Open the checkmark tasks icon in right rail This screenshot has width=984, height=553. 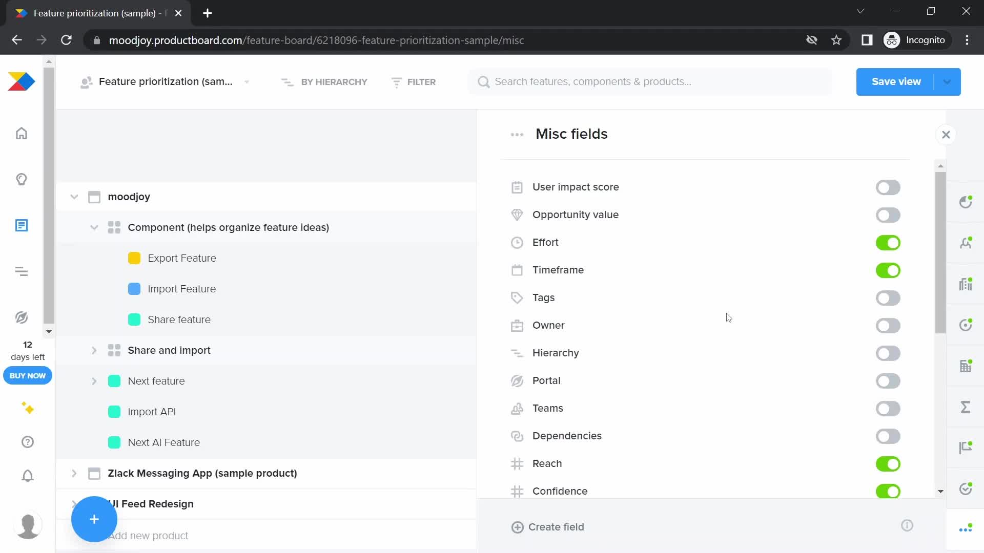click(x=966, y=488)
